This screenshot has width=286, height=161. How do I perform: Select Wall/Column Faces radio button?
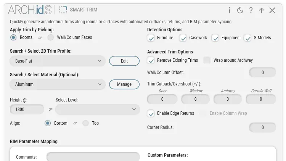coord(50,37)
